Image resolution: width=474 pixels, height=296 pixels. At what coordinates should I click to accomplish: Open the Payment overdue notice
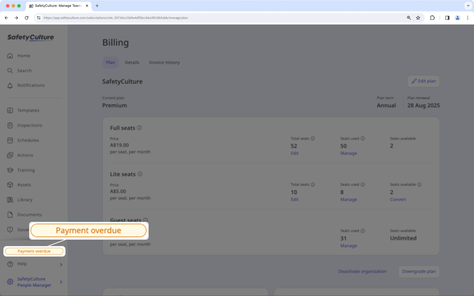coord(34,251)
